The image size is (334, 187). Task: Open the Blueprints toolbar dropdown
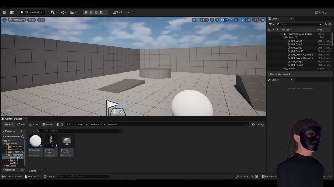coord(64,12)
